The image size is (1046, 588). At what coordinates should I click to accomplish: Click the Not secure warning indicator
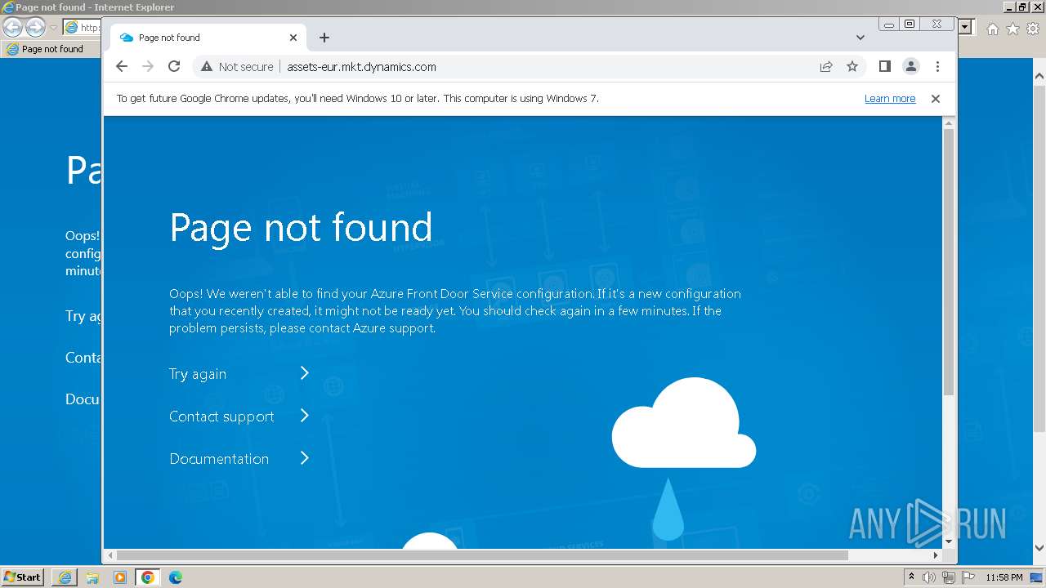237,67
